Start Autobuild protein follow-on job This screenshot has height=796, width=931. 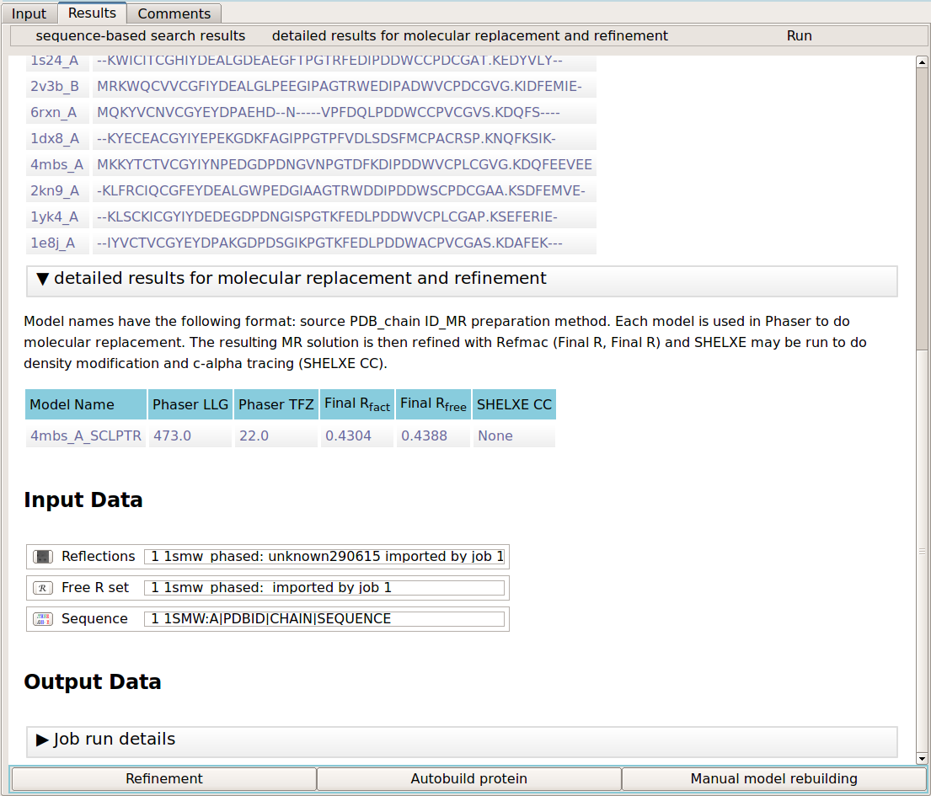point(468,779)
